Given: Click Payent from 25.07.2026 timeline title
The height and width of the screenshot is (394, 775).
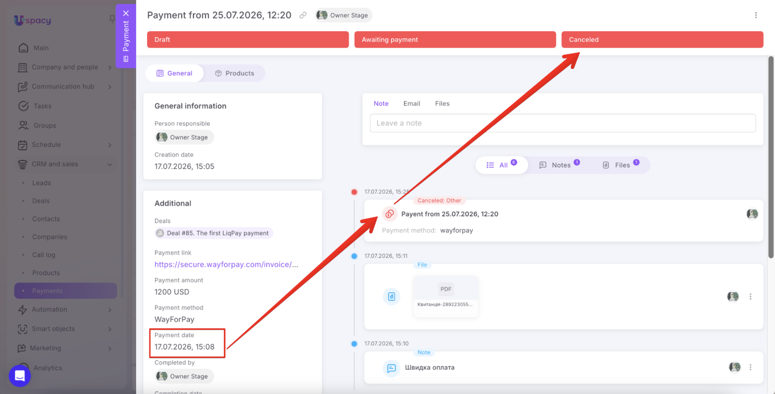Looking at the screenshot, I should coord(449,214).
